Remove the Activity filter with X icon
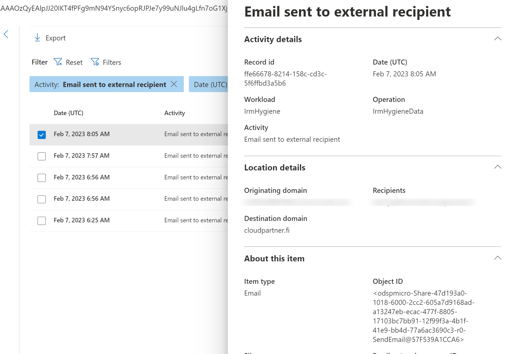This screenshot has width=513, height=354. 174,84
